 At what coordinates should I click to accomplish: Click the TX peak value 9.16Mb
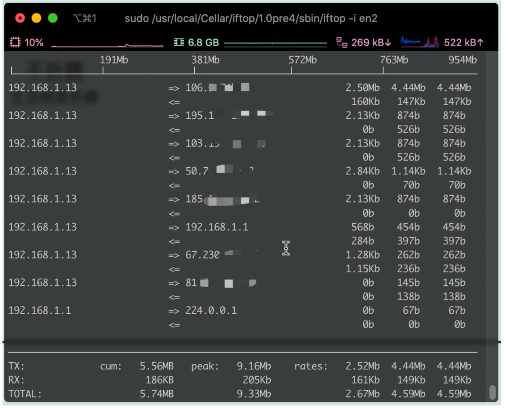(x=254, y=366)
